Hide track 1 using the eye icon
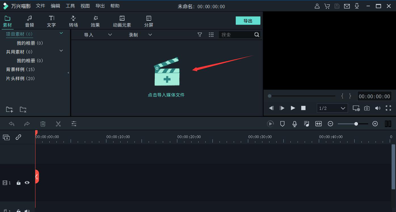This screenshot has width=396, height=212. (x=27, y=183)
